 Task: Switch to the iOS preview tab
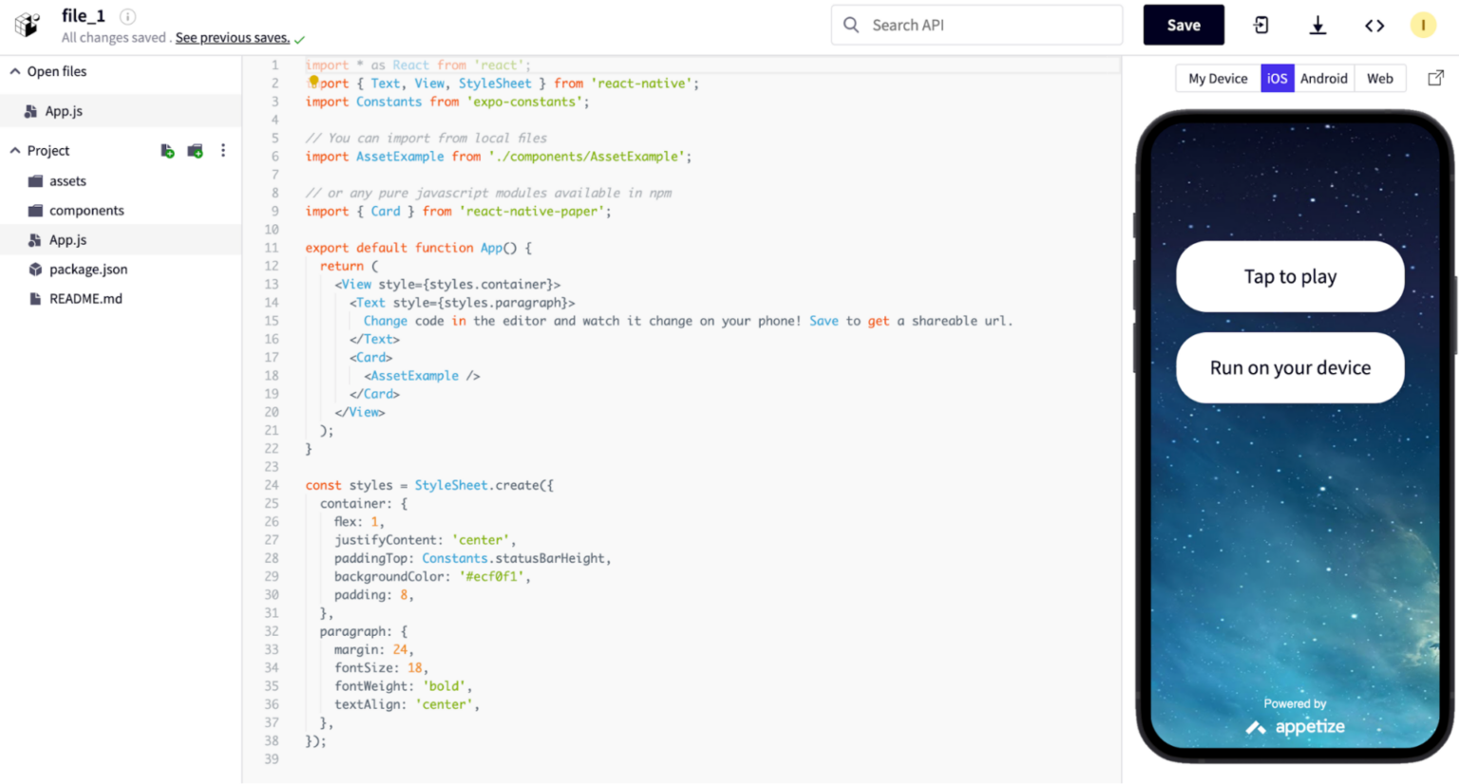point(1277,78)
